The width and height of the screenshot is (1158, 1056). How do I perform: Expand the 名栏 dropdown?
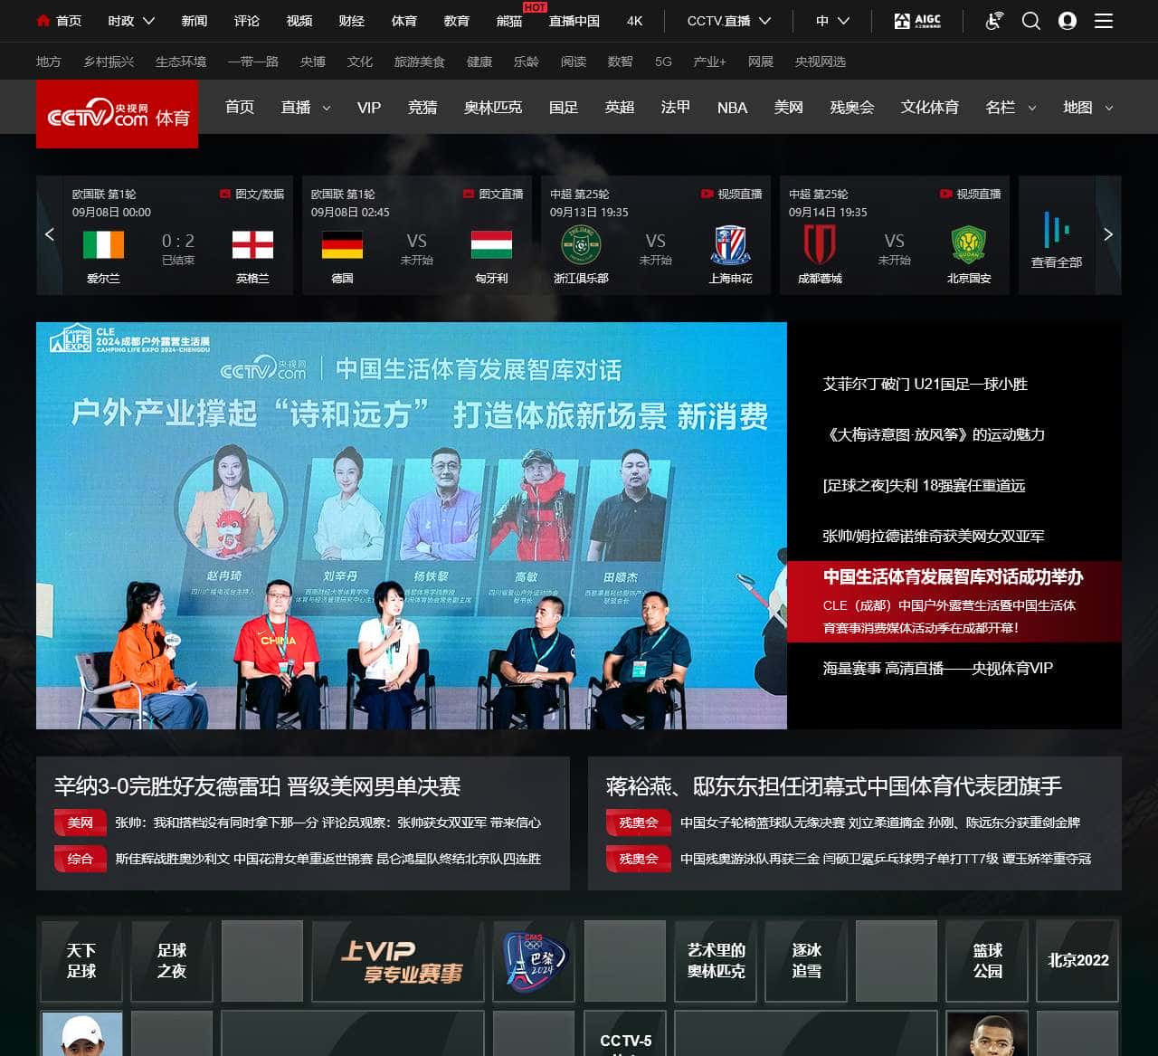(1011, 107)
